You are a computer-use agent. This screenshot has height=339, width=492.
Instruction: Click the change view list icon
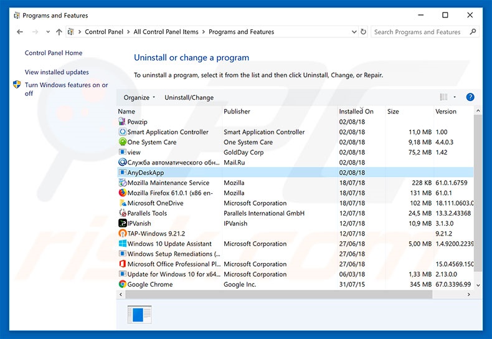tap(443, 97)
